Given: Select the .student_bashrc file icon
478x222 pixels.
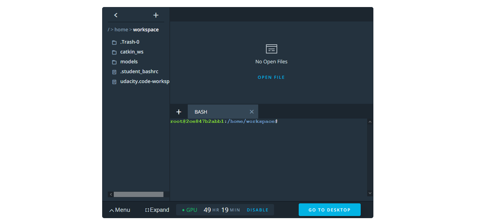Looking at the screenshot, I should click(x=114, y=72).
